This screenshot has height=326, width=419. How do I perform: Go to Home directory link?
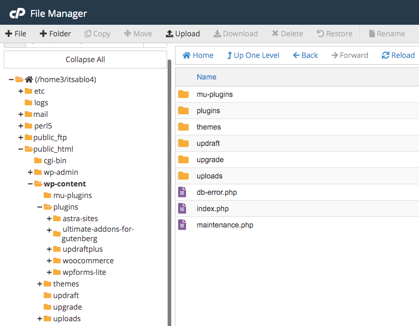(x=198, y=55)
